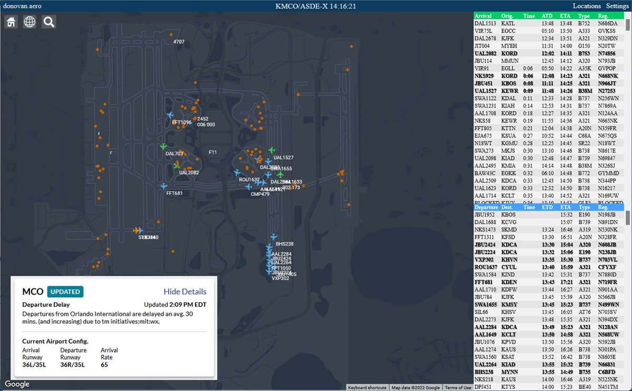Screen dimensions: 632x391
Task: Click the VXP302 map label
Action: point(281,278)
